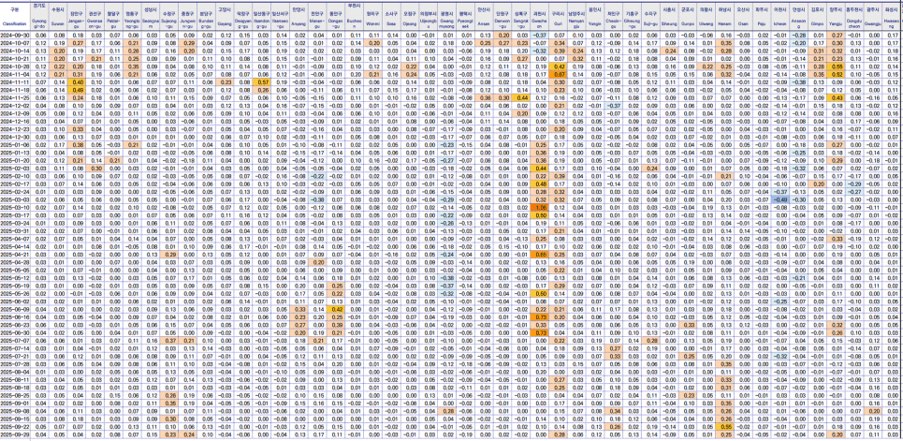This screenshot has width=903, height=441.
Task: Select the 2025-08-25 row label
Action: point(14,395)
